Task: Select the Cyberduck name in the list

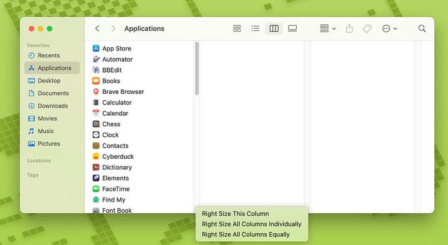Action: point(118,157)
